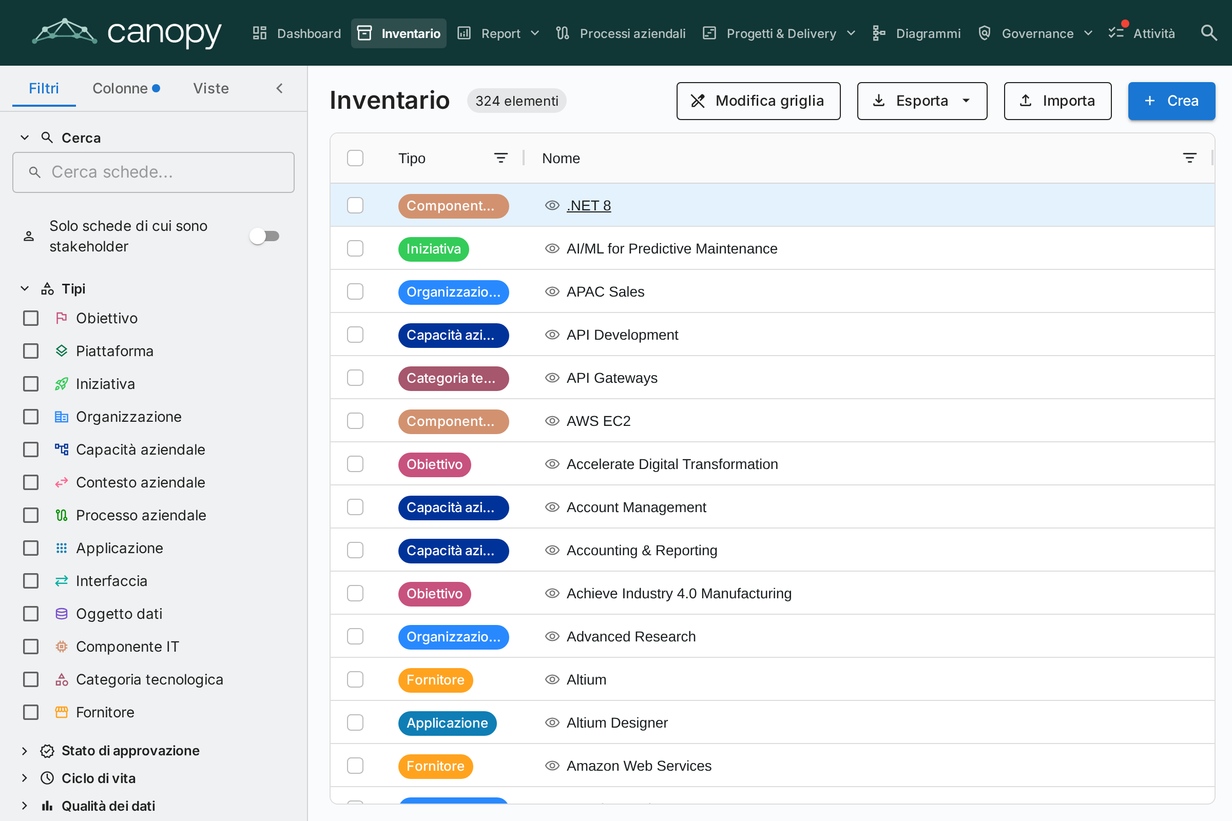The image size is (1232, 821).
Task: Open the Attività nav item
Action: pyautogui.click(x=1142, y=33)
